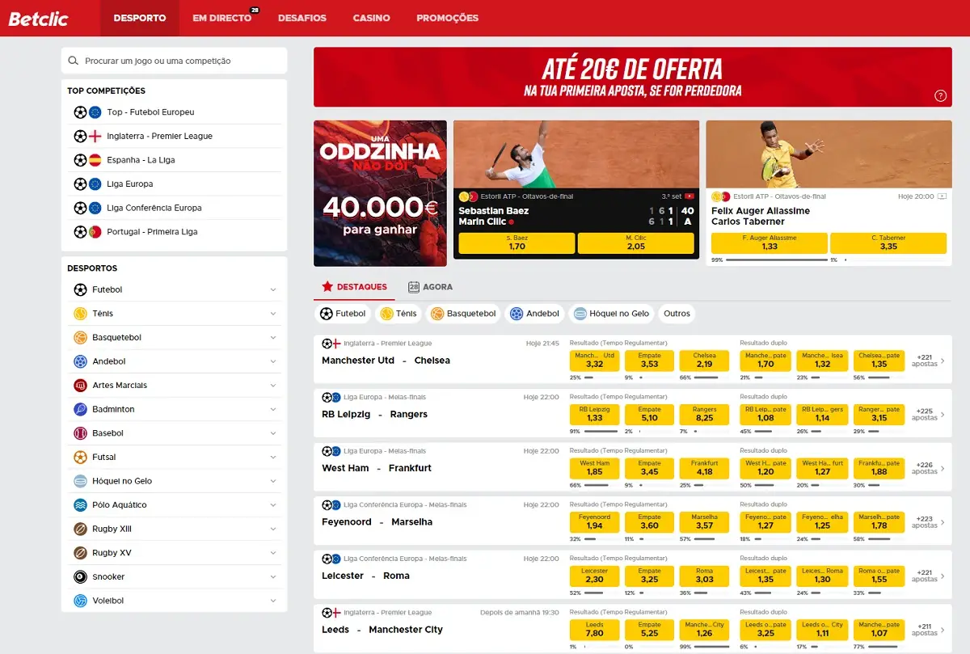Screen dimensions: 970x654
Task: Click the calendar icon next to Agora
Action: click(x=414, y=286)
